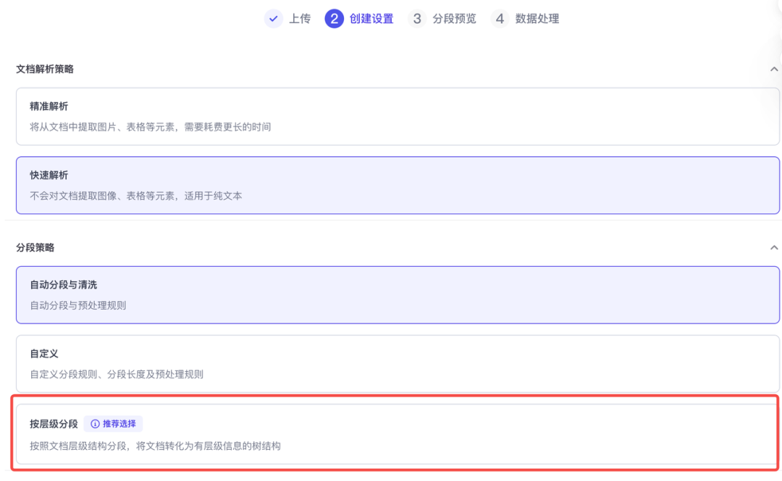782x481 pixels.
Task: Click the description 自定义分段规则、分段长度及预处理规则
Action: pyautogui.click(x=116, y=375)
